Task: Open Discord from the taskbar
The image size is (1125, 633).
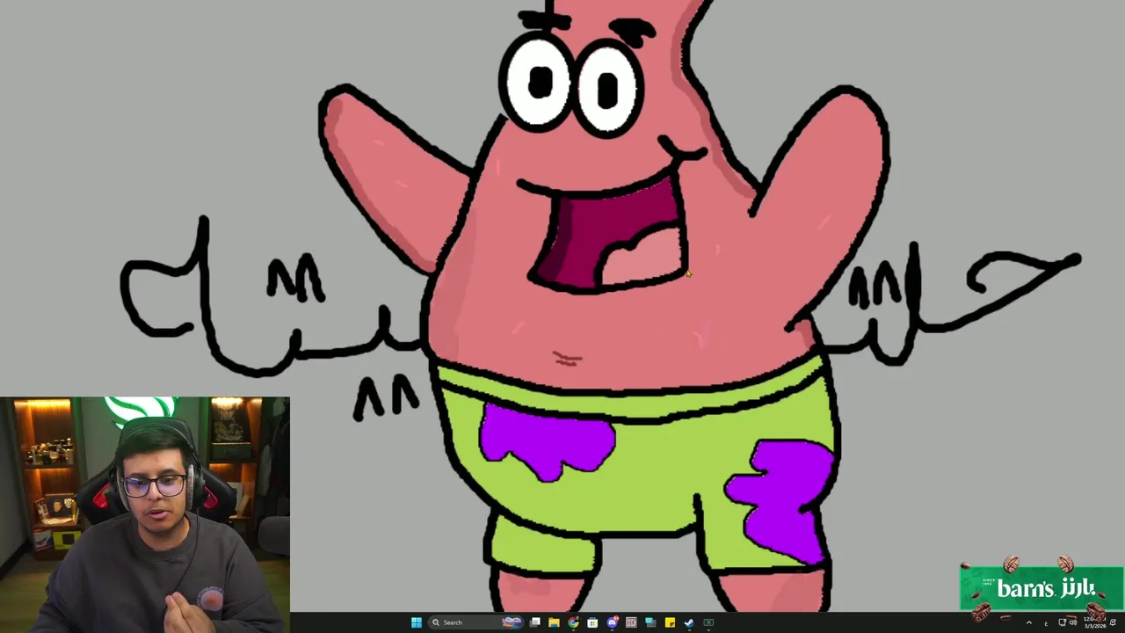Action: pos(612,622)
